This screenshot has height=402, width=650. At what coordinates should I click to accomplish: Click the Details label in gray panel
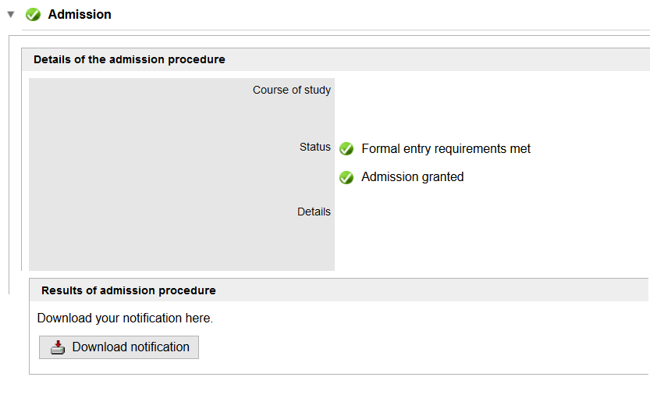[314, 212]
